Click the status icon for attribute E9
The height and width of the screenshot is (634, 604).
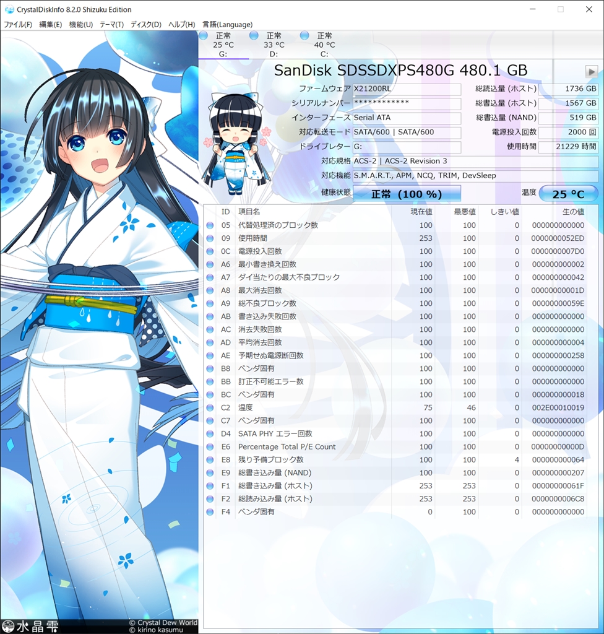click(x=210, y=473)
